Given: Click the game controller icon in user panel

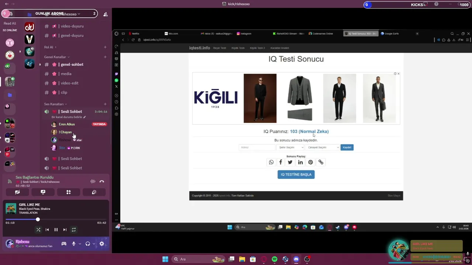Looking at the screenshot, I should click(64, 244).
